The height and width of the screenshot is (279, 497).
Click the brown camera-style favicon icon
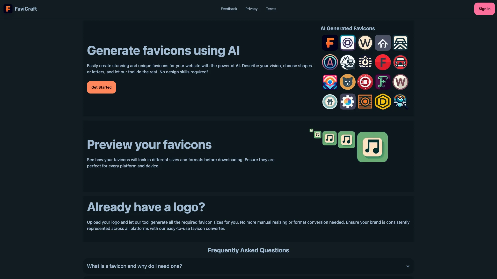click(365, 101)
